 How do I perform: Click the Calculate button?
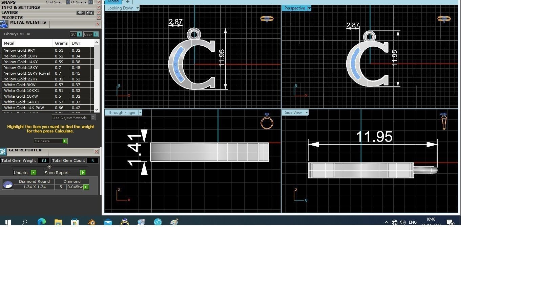point(50,141)
